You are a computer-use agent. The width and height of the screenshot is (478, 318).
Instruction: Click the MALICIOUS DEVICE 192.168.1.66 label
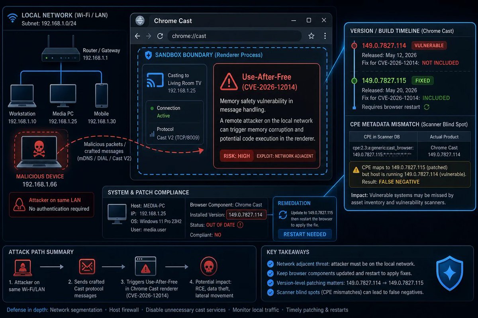pos(40,180)
